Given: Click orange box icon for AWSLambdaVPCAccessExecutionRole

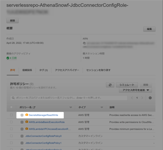Looking at the screenshot, I should tap(27, 129).
